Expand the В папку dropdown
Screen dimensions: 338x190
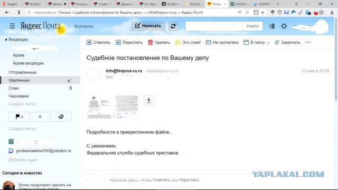[257, 42]
